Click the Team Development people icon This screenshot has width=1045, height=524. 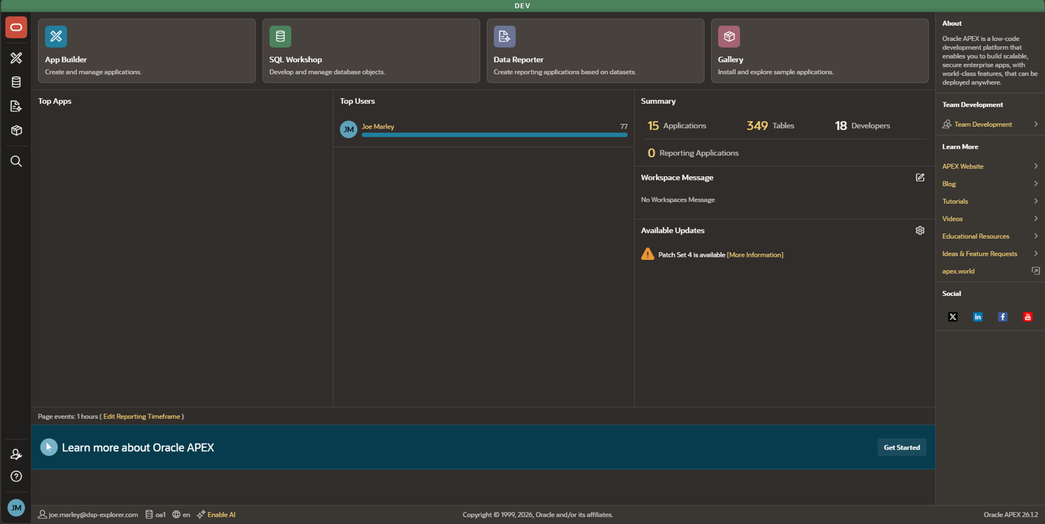[x=947, y=124]
